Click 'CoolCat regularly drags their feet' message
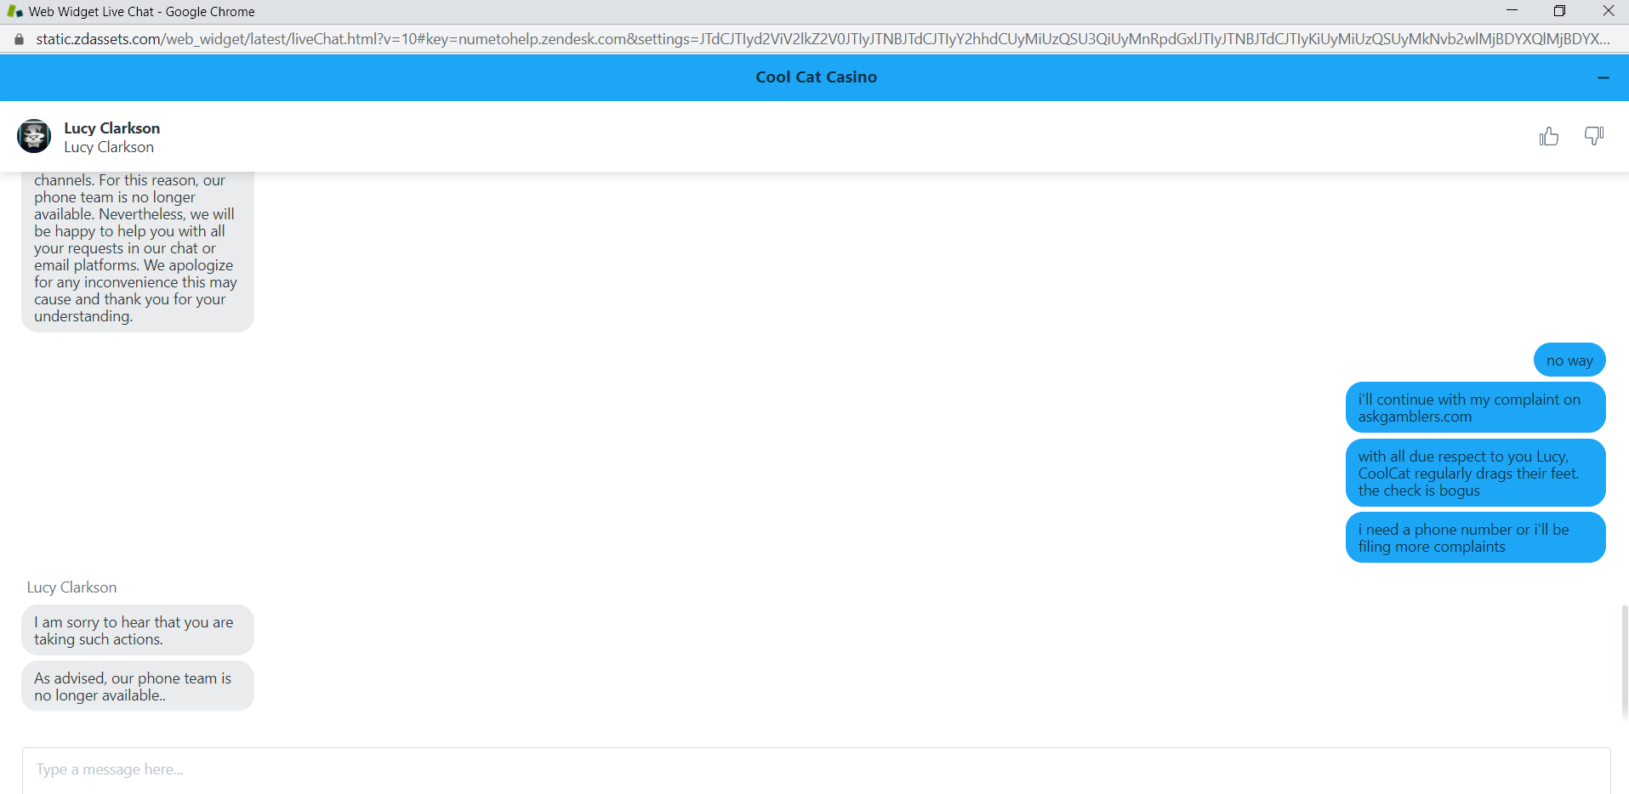Screen dimensions: 1629x794 click(1475, 473)
